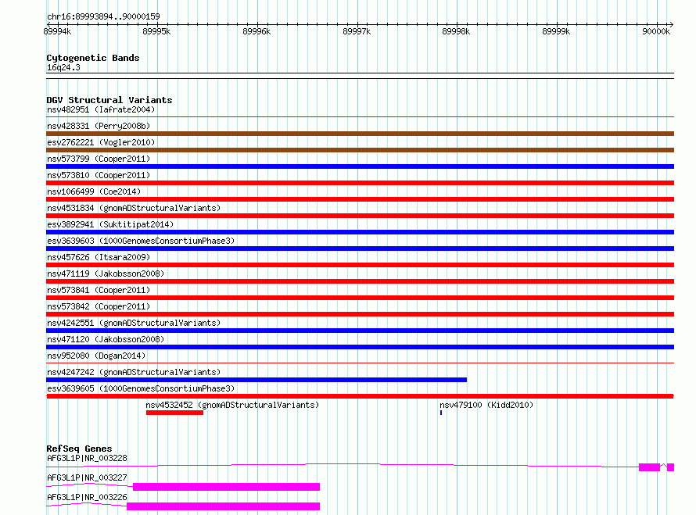Click nsv4531834 (gnomADStructuralVariants) label
Screen dimensions: 696x515
pyautogui.click(x=134, y=208)
